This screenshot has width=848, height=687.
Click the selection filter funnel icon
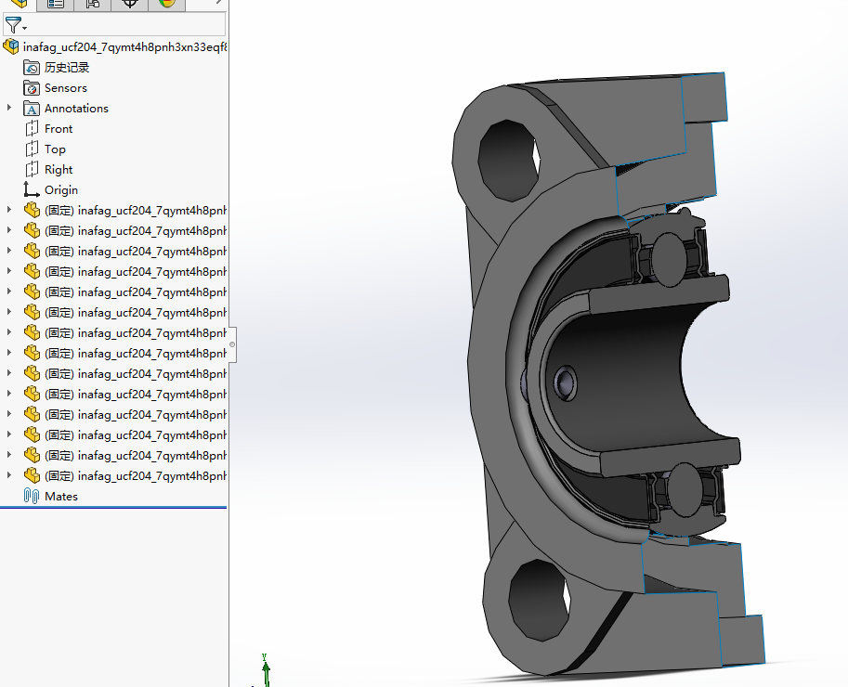13,25
